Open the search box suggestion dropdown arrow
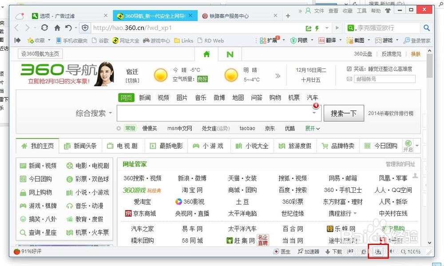 coord(314,113)
